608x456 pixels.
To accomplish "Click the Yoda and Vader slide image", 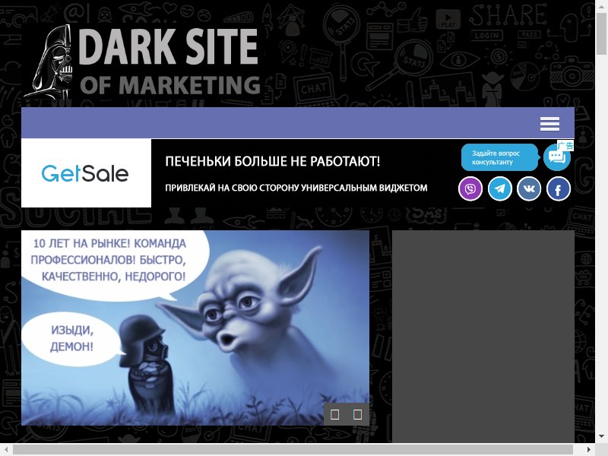I will pos(195,328).
